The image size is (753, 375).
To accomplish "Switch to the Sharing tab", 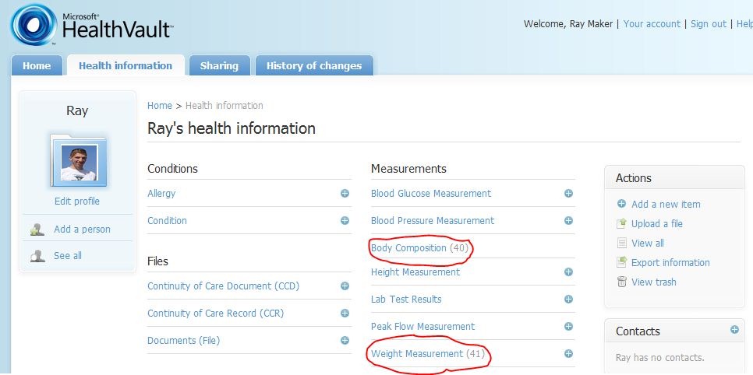I will [220, 65].
